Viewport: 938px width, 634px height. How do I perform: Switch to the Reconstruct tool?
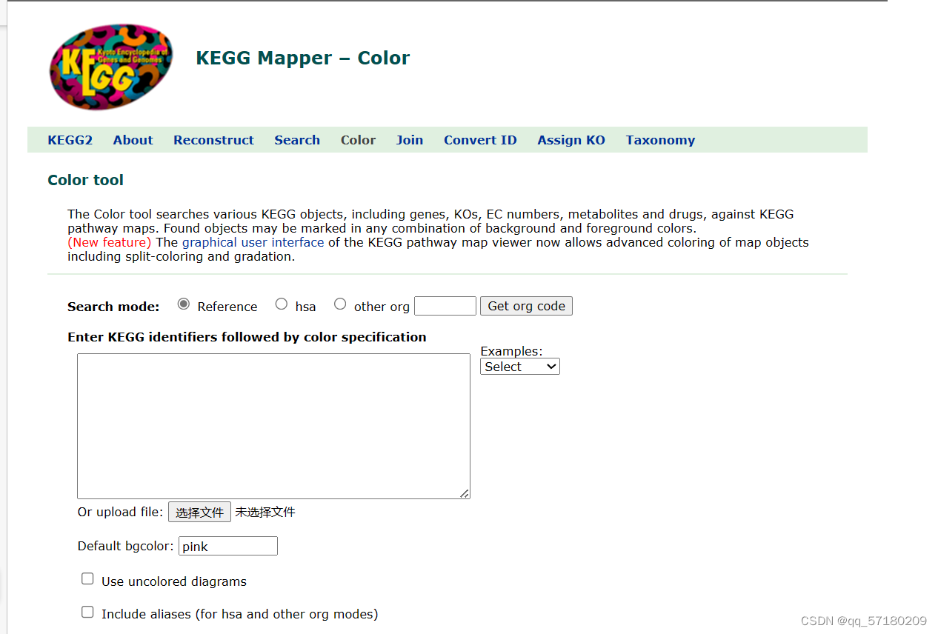[x=213, y=139]
